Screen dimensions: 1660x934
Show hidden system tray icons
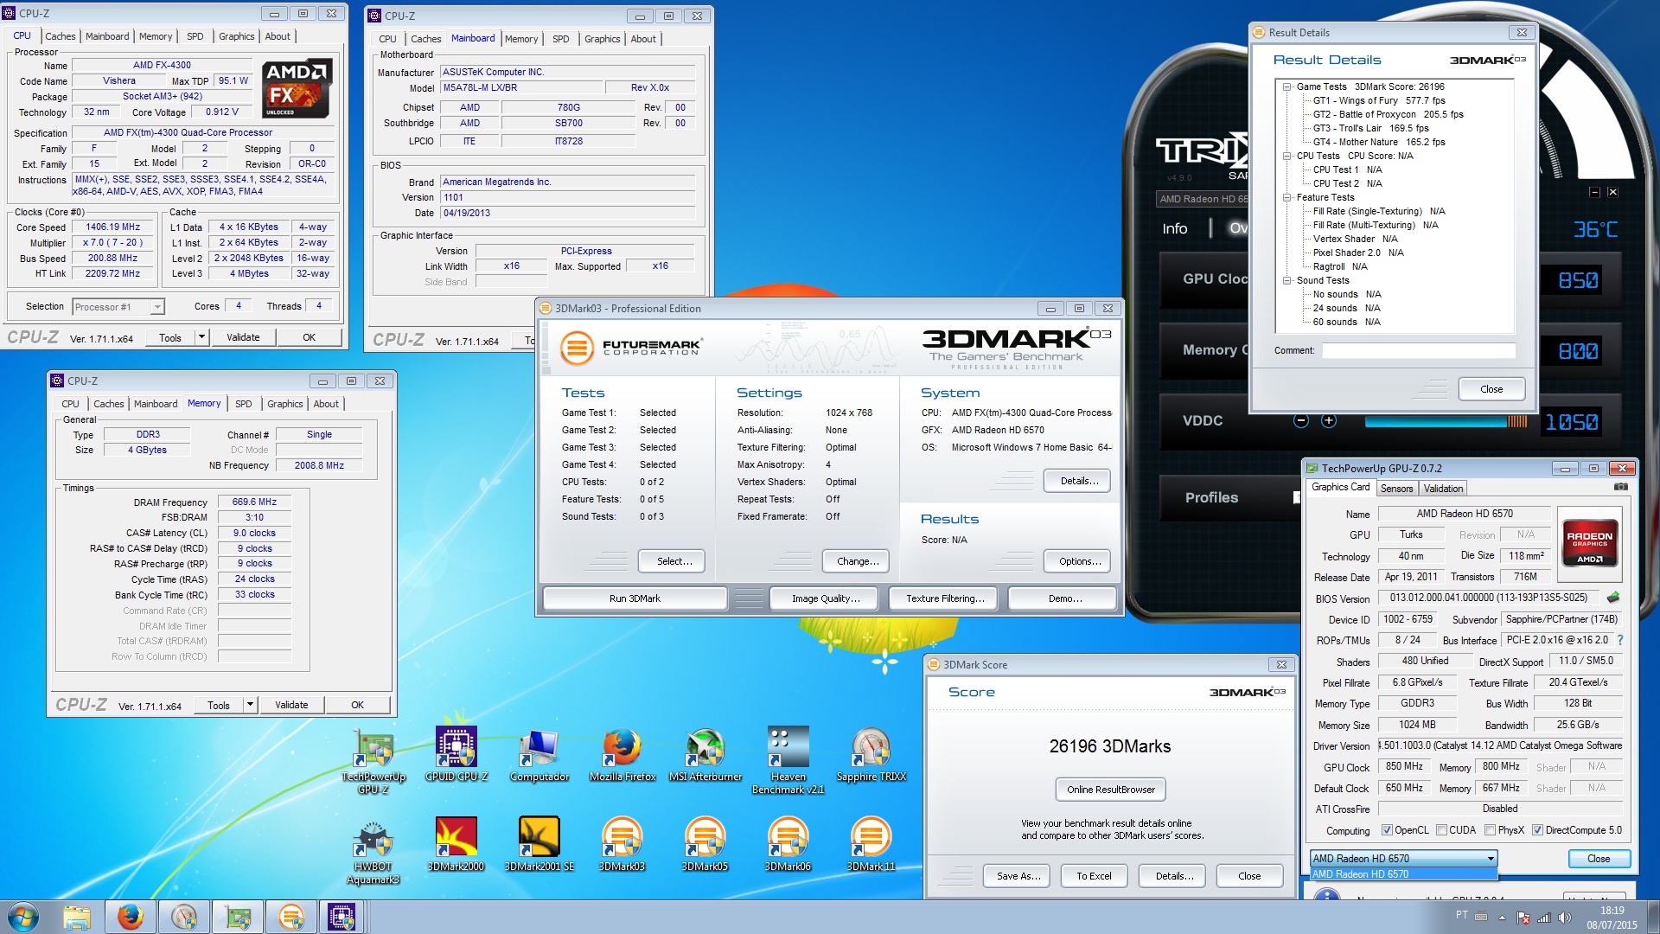pyautogui.click(x=1502, y=918)
